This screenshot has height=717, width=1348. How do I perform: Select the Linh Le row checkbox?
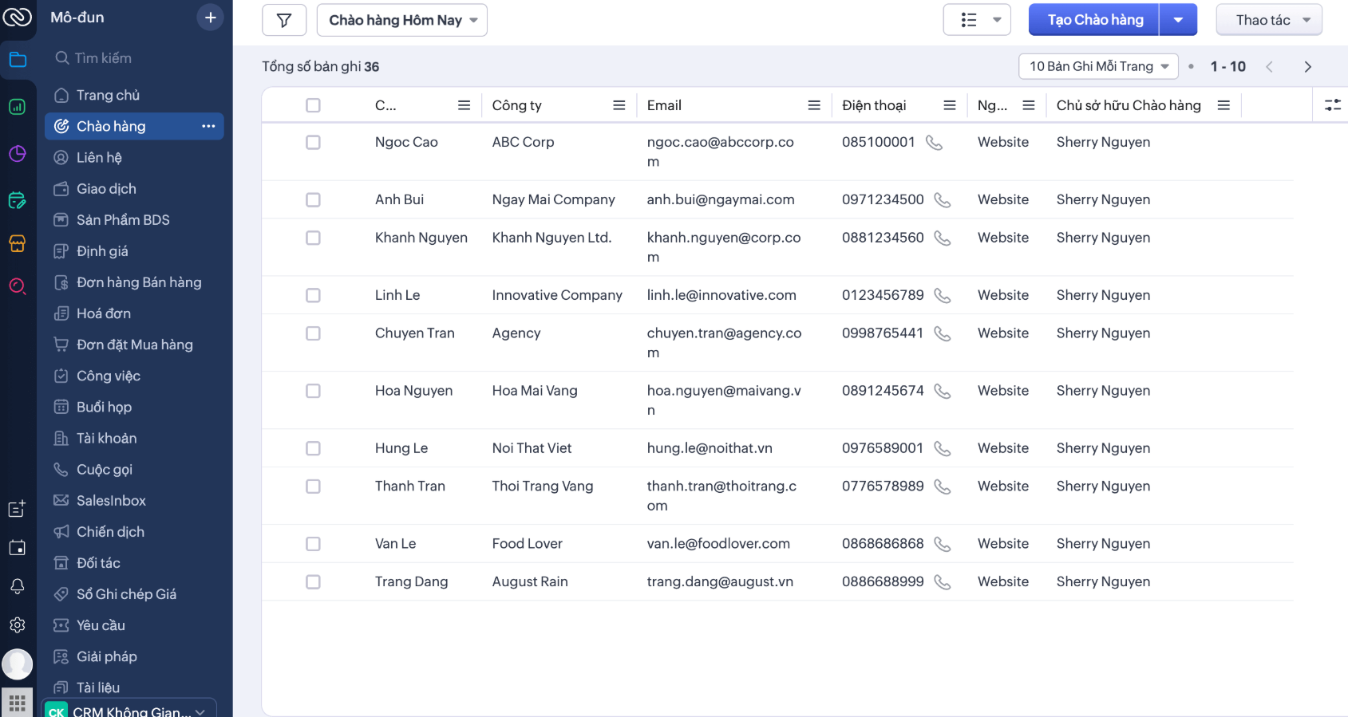pyautogui.click(x=313, y=295)
